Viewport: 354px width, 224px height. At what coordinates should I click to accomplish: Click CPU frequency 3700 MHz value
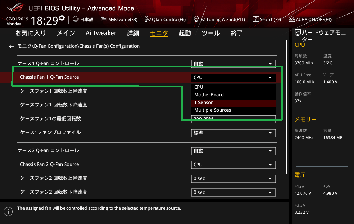point(304,63)
